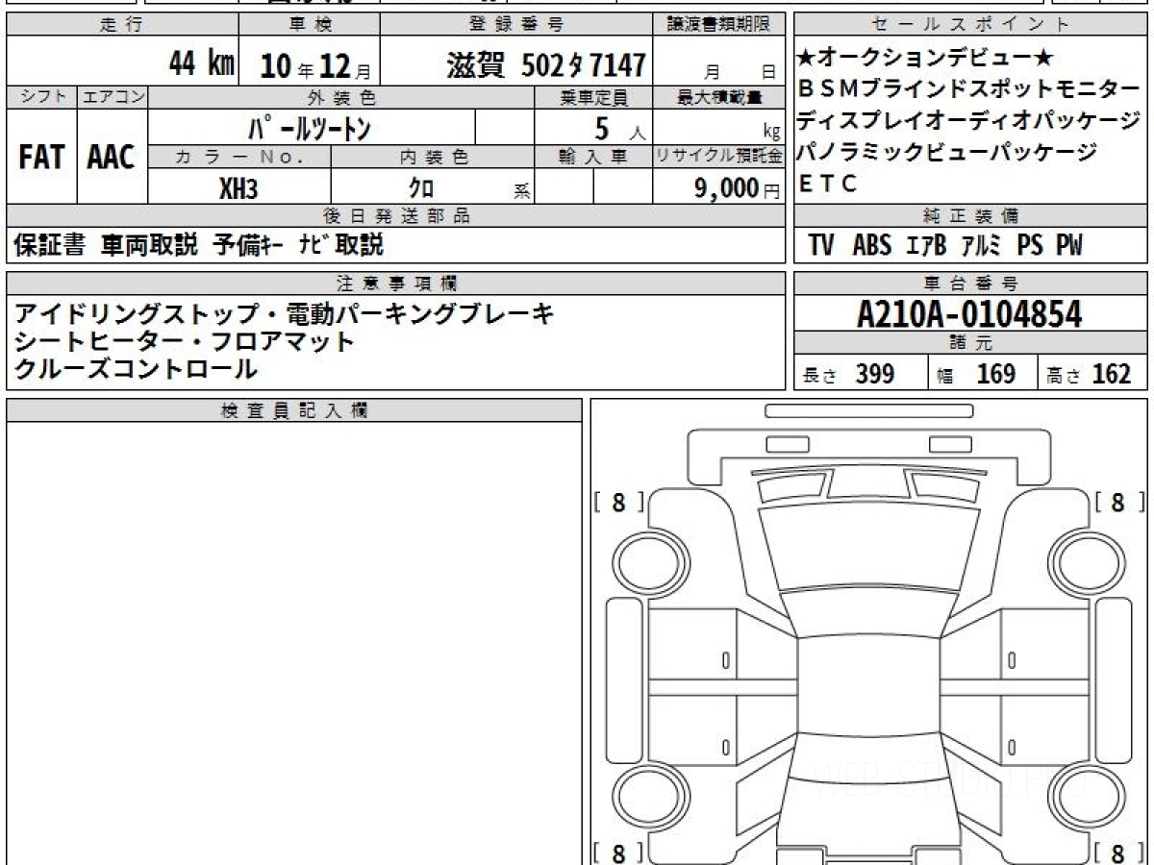The image size is (1154, 865).
Task: Click the 走行 column header
Action: click(x=122, y=25)
